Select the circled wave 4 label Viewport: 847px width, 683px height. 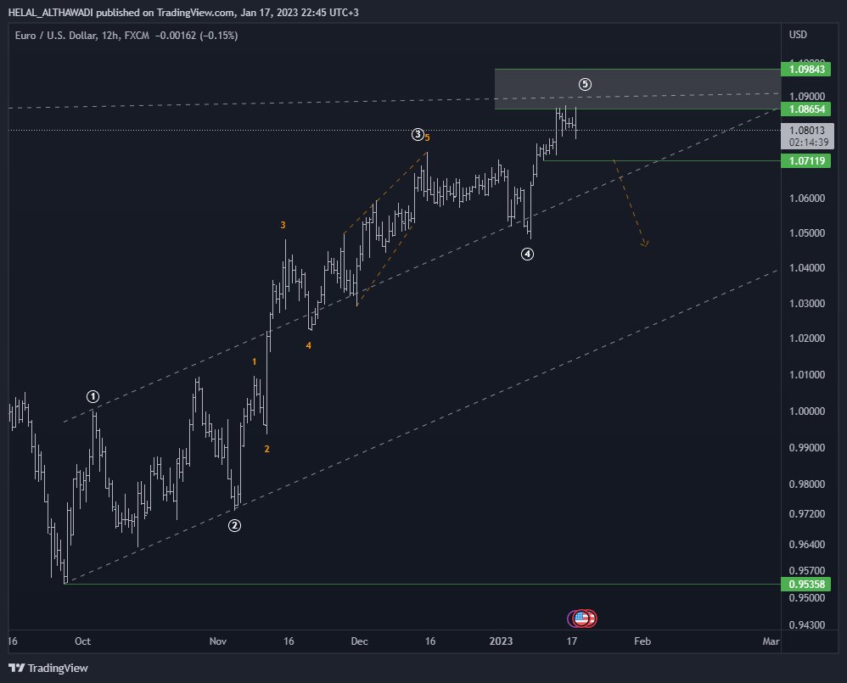527,254
